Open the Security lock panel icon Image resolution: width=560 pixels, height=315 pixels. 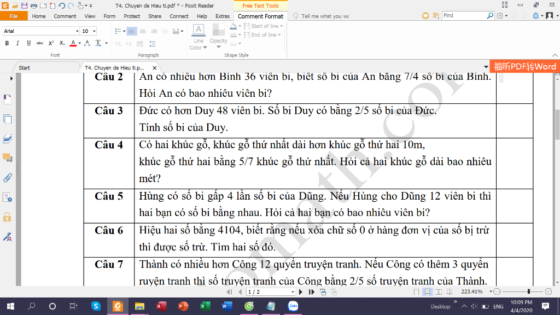coord(7,217)
